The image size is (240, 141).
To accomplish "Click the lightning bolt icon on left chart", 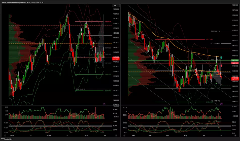I will 104,104.
